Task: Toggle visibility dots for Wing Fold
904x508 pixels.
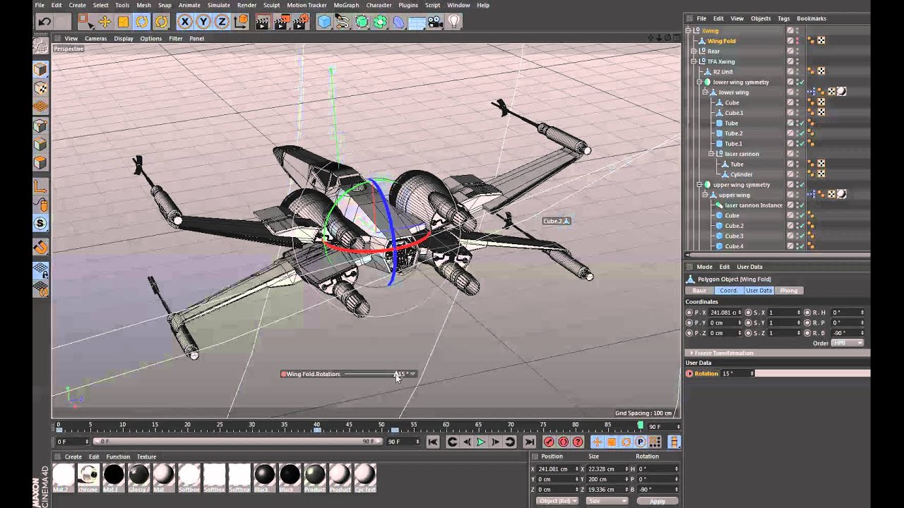Action: coord(797,41)
